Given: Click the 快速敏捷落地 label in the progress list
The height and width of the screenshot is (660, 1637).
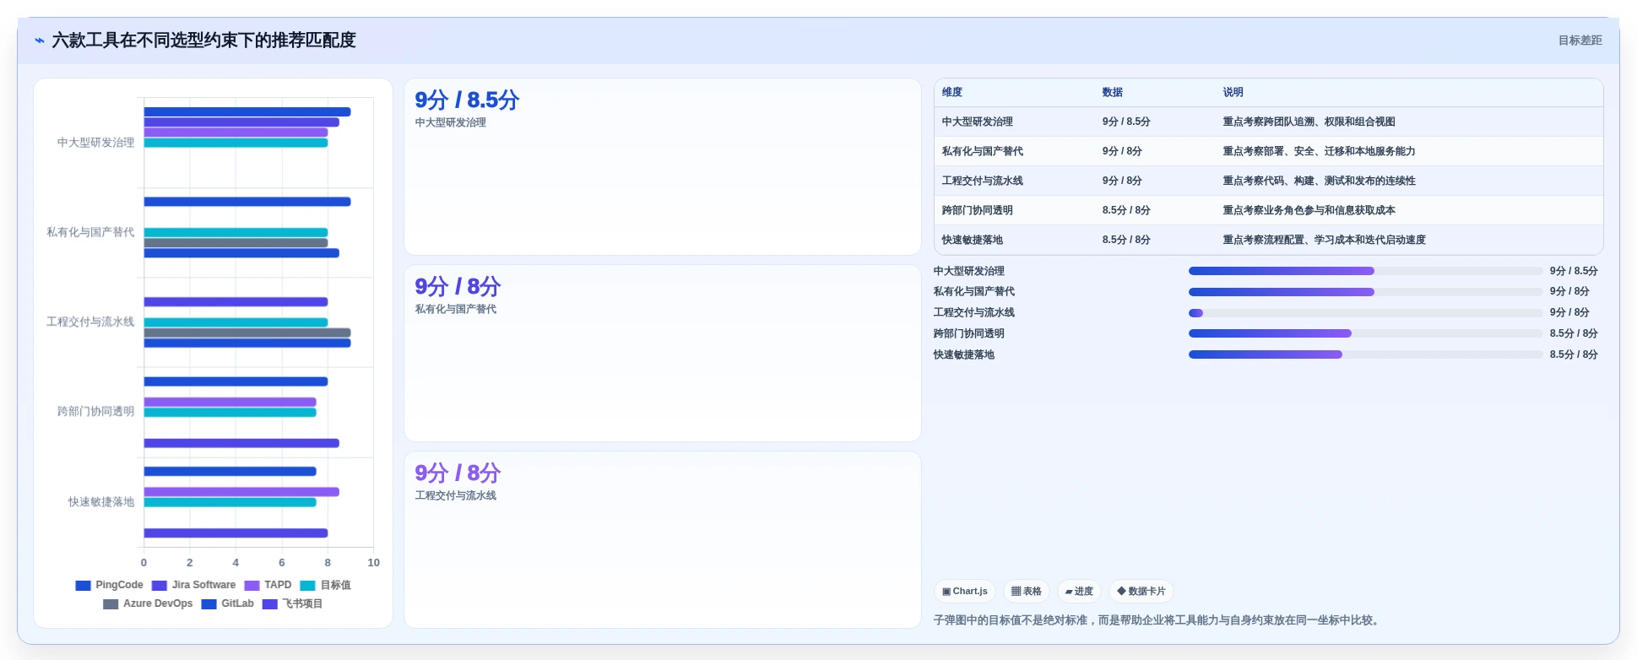Looking at the screenshot, I should (964, 354).
